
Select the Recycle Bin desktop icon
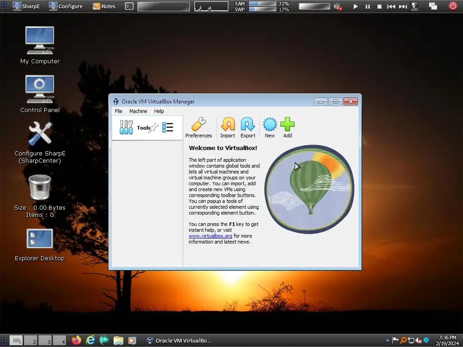click(x=40, y=196)
